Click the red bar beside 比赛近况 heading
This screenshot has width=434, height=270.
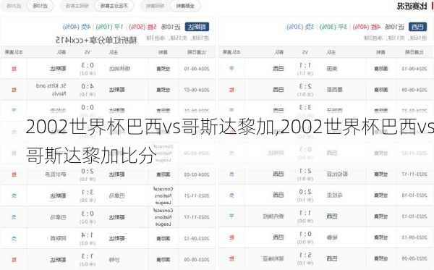pyautogui.click(x=433, y=6)
